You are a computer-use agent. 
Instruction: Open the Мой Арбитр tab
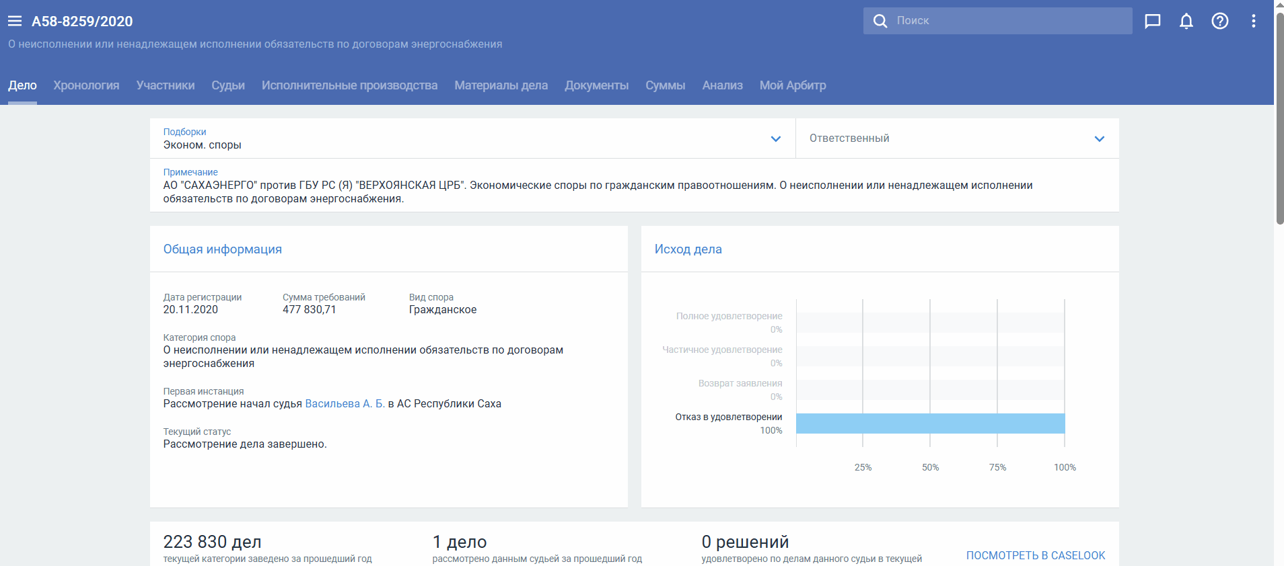[x=792, y=85]
